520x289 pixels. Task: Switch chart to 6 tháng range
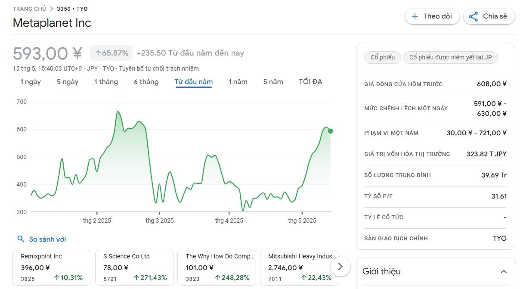click(x=146, y=82)
